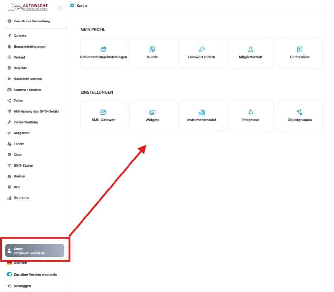Click the Widgets icon
This screenshot has width=334, height=292.
tap(152, 112)
